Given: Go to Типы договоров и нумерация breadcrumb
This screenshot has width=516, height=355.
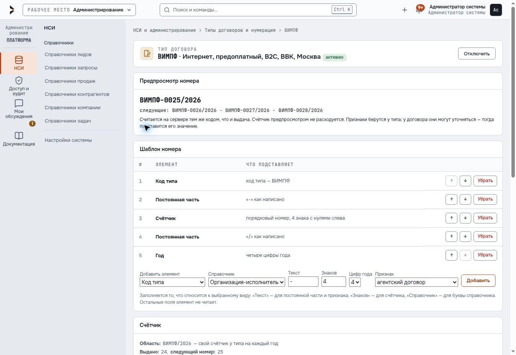Looking at the screenshot, I should pyautogui.click(x=240, y=30).
